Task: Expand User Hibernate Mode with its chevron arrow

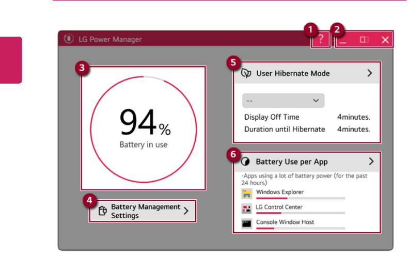Action: 370,73
